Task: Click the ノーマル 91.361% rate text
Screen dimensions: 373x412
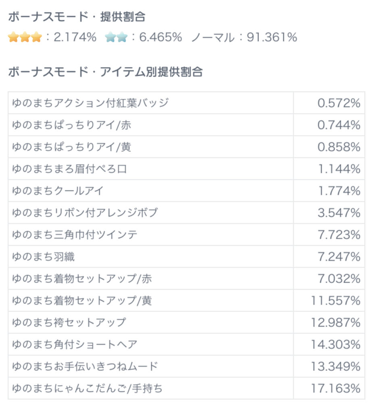Action: 244,37
